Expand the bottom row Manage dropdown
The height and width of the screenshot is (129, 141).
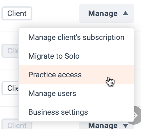pos(107,125)
